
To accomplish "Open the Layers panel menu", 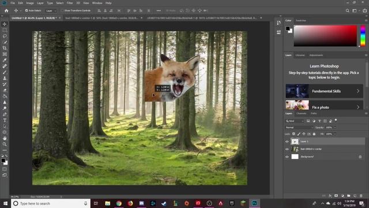I will [366, 113].
